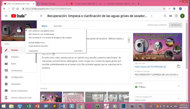Play the video in the preview player
190x109 pixels.
coord(137,58)
